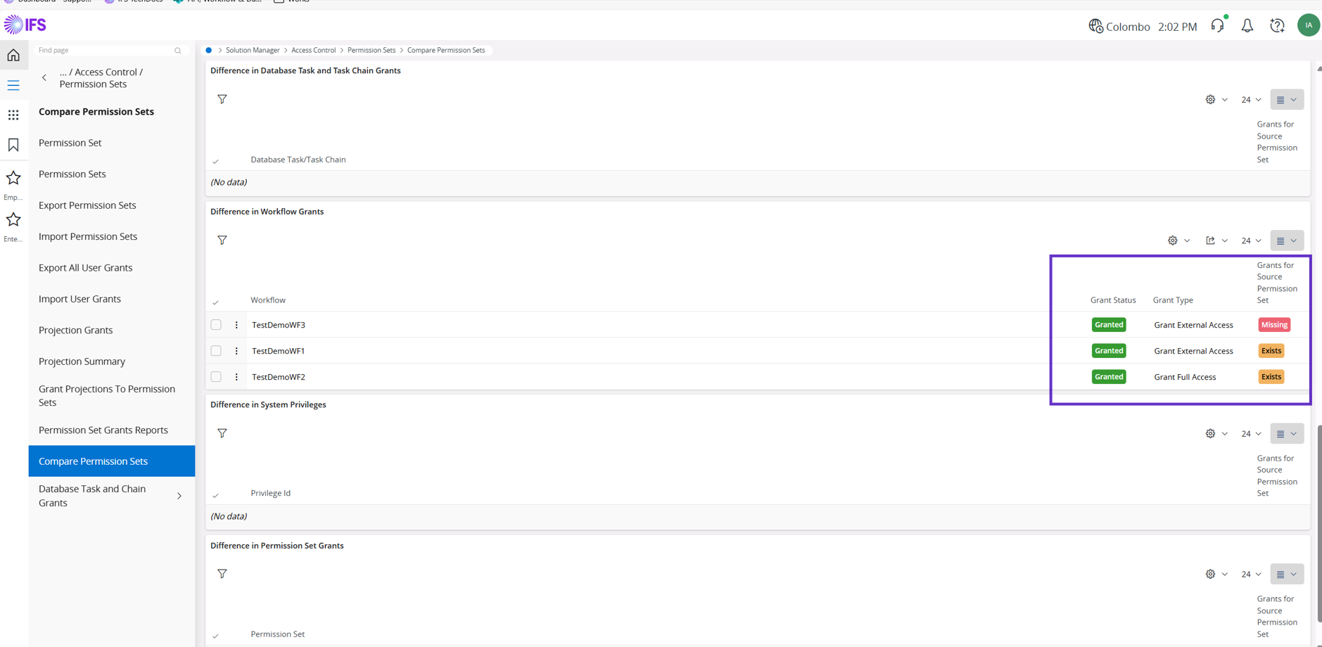Click the filter funnel in Workflow Grants section

coord(222,240)
